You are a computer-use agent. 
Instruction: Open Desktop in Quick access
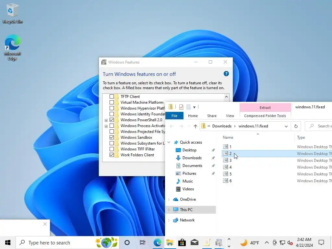coord(189,150)
